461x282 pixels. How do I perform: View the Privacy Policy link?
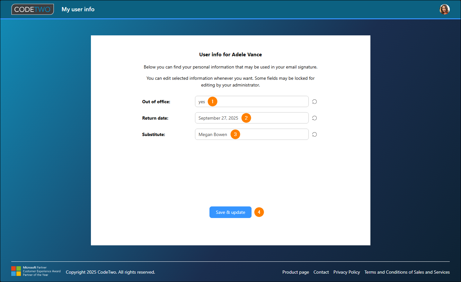347,272
